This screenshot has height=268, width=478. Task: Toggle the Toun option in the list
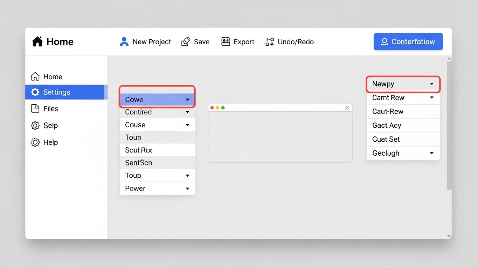[157, 137]
